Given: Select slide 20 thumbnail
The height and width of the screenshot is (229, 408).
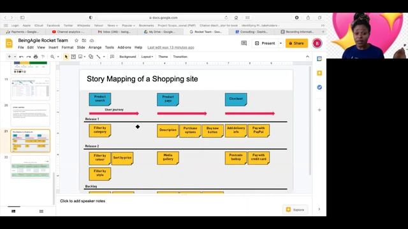Looking at the screenshot, I should (30, 114).
